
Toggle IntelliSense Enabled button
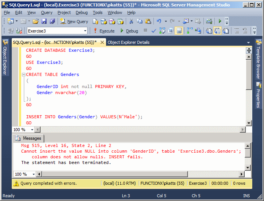(x=179, y=31)
